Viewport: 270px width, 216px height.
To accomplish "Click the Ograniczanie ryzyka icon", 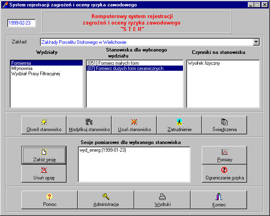I will coord(224,170).
